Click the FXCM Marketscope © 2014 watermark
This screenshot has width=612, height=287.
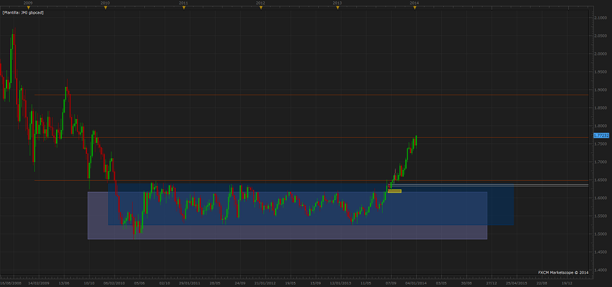563,272
